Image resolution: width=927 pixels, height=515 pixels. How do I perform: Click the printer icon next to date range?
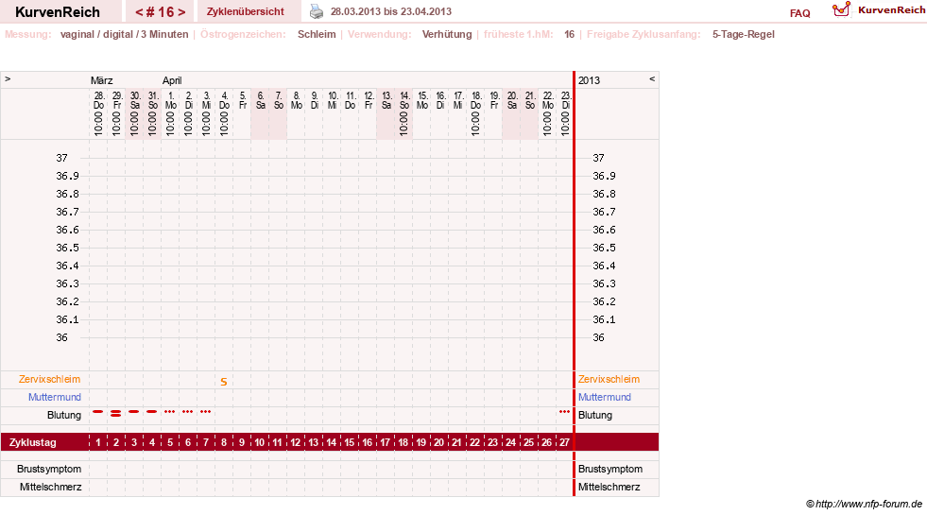317,11
